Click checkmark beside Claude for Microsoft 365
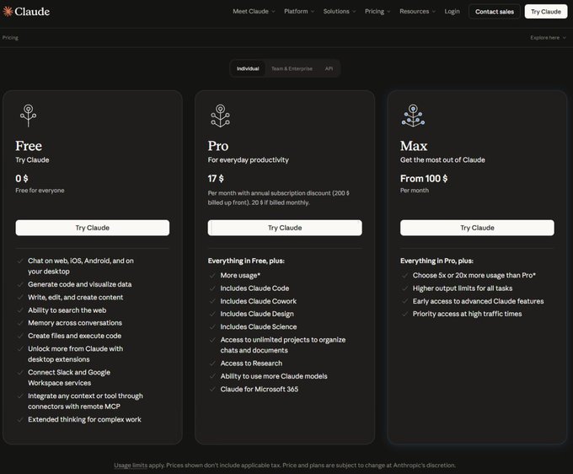The image size is (573, 474). 212,389
